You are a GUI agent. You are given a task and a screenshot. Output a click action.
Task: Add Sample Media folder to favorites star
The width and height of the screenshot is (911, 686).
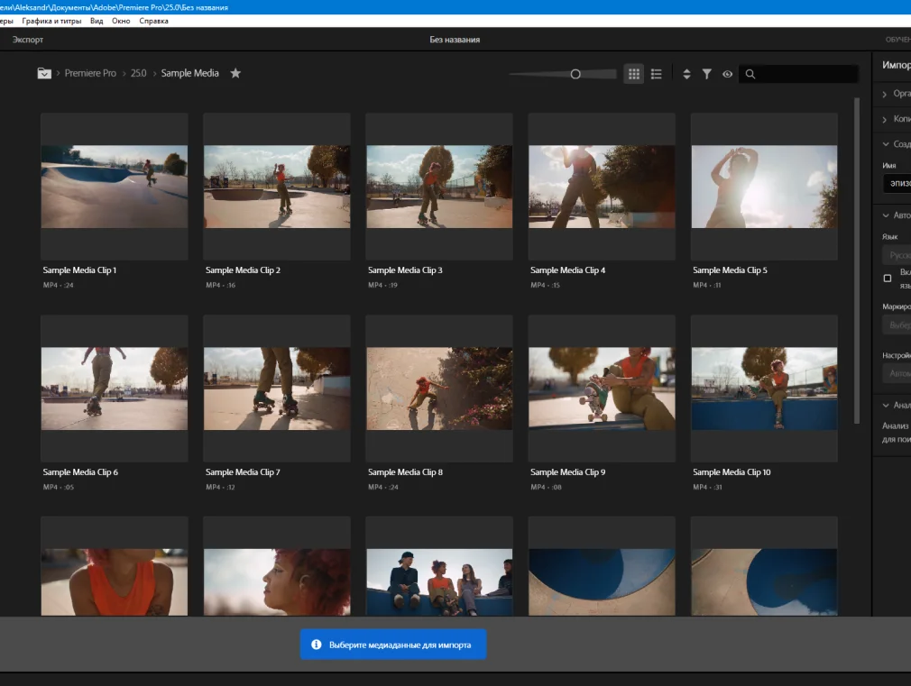click(x=235, y=73)
